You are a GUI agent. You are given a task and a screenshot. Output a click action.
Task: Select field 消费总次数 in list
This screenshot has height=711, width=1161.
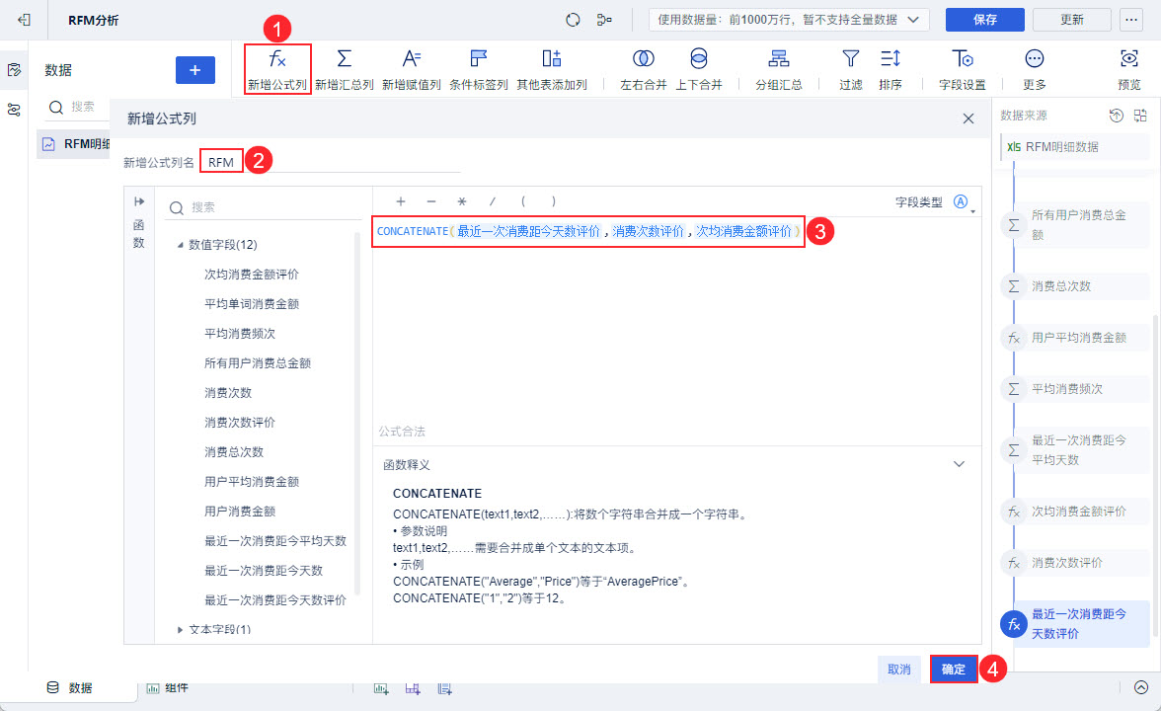(x=234, y=452)
